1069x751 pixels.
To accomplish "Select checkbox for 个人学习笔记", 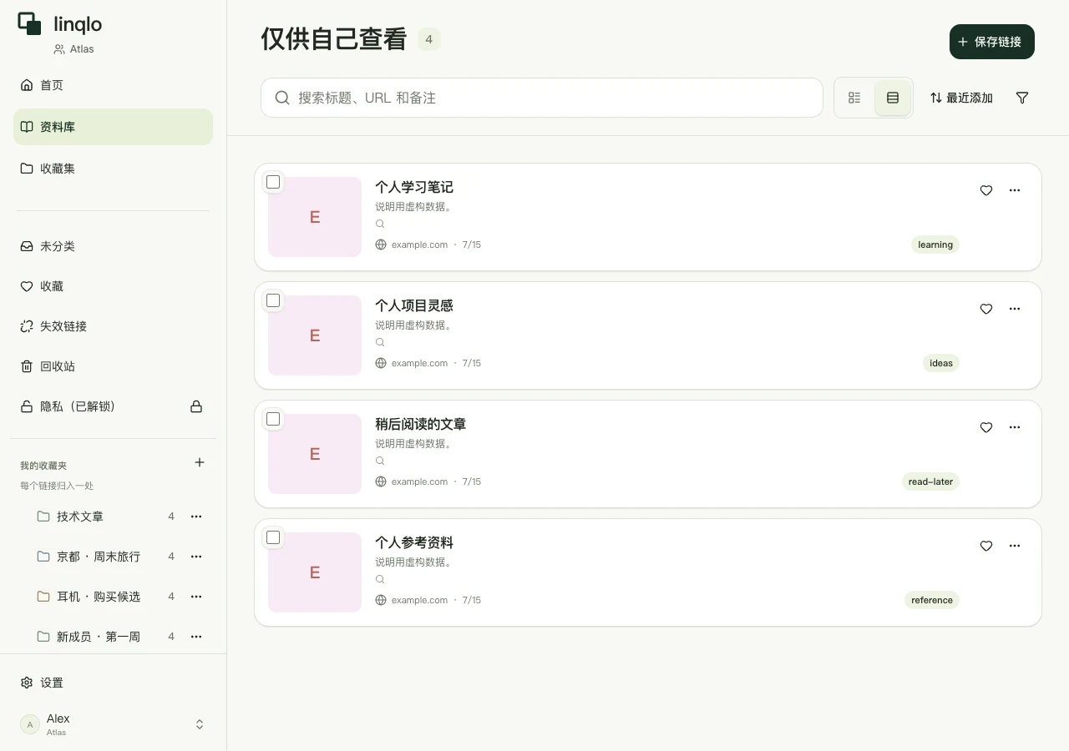I will click(x=273, y=182).
